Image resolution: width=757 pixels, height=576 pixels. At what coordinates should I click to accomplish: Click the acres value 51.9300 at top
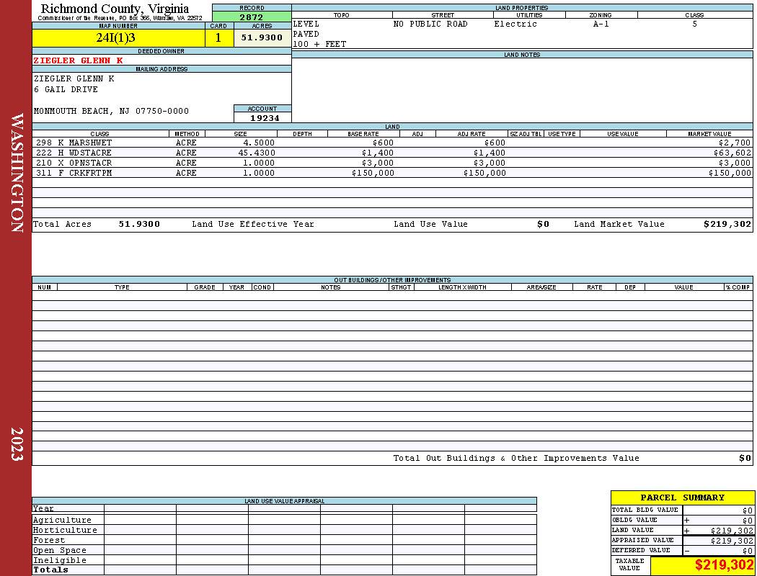[262, 37]
